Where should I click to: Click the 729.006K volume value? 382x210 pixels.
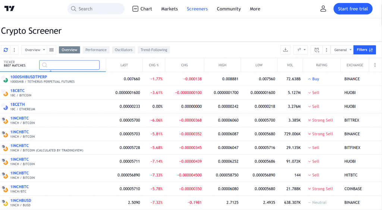[x=292, y=134]
